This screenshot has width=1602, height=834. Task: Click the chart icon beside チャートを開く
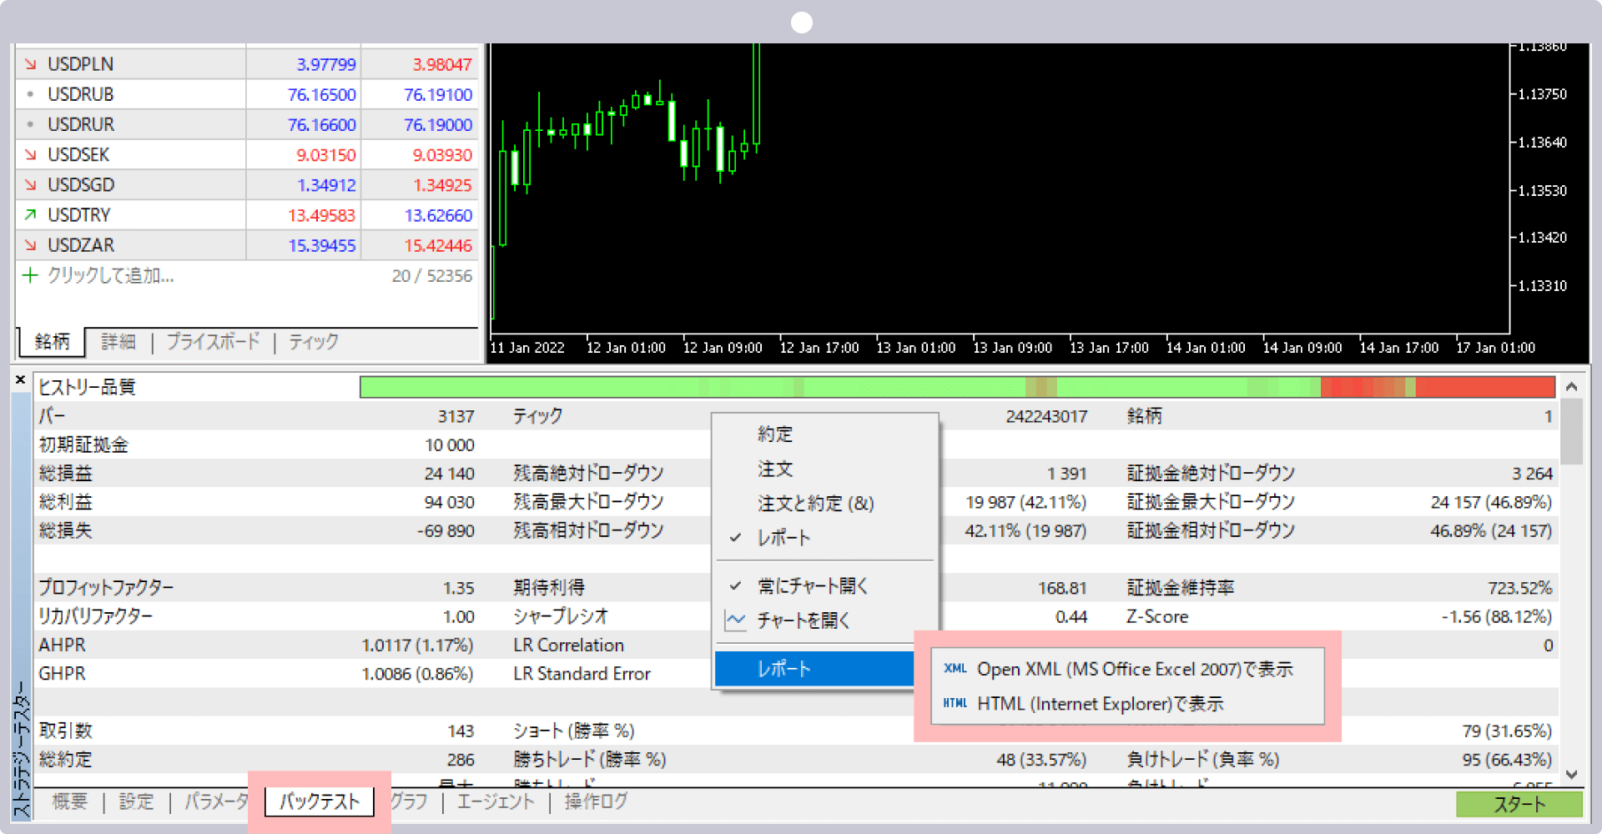[735, 620]
